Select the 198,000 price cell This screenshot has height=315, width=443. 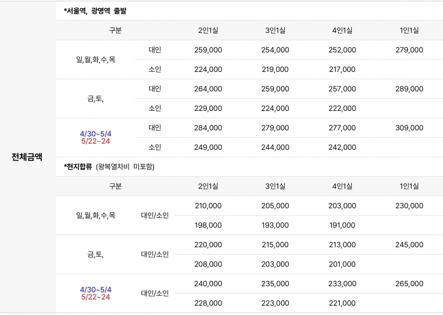coord(208,225)
